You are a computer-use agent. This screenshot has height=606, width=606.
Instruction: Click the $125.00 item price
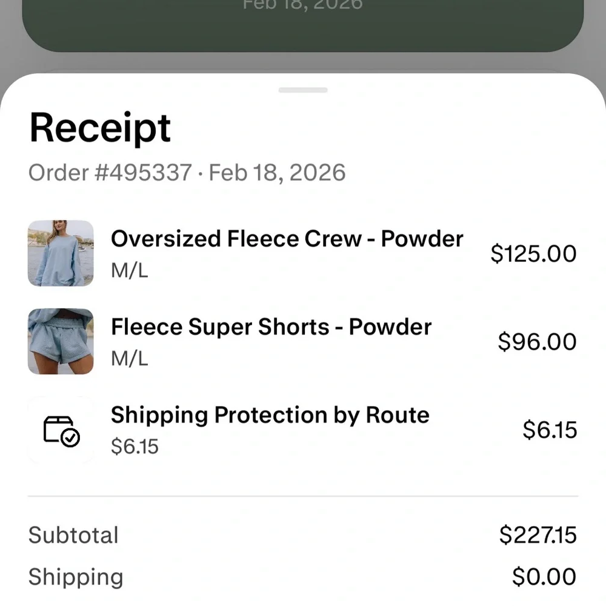(533, 253)
